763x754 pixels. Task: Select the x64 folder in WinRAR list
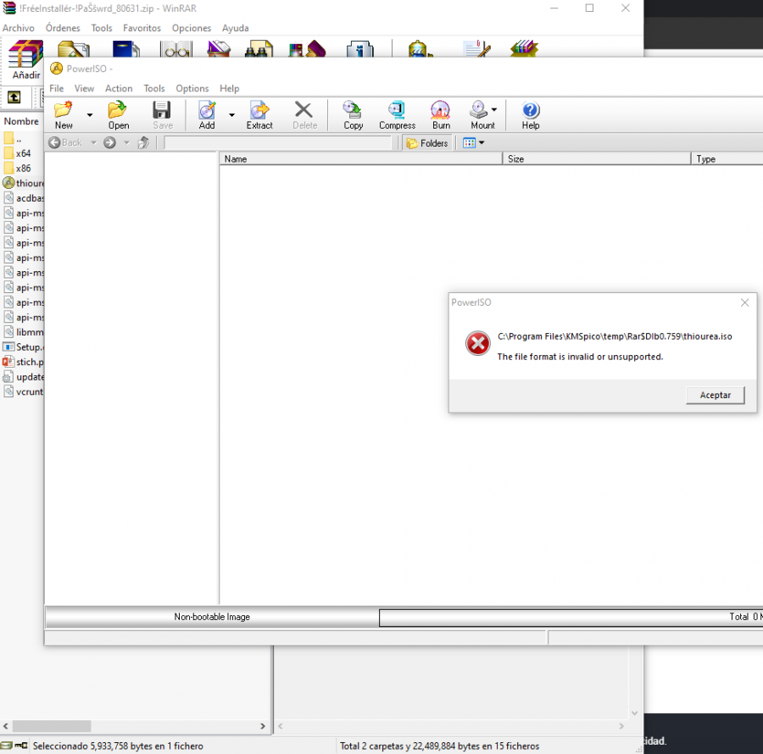point(24,153)
